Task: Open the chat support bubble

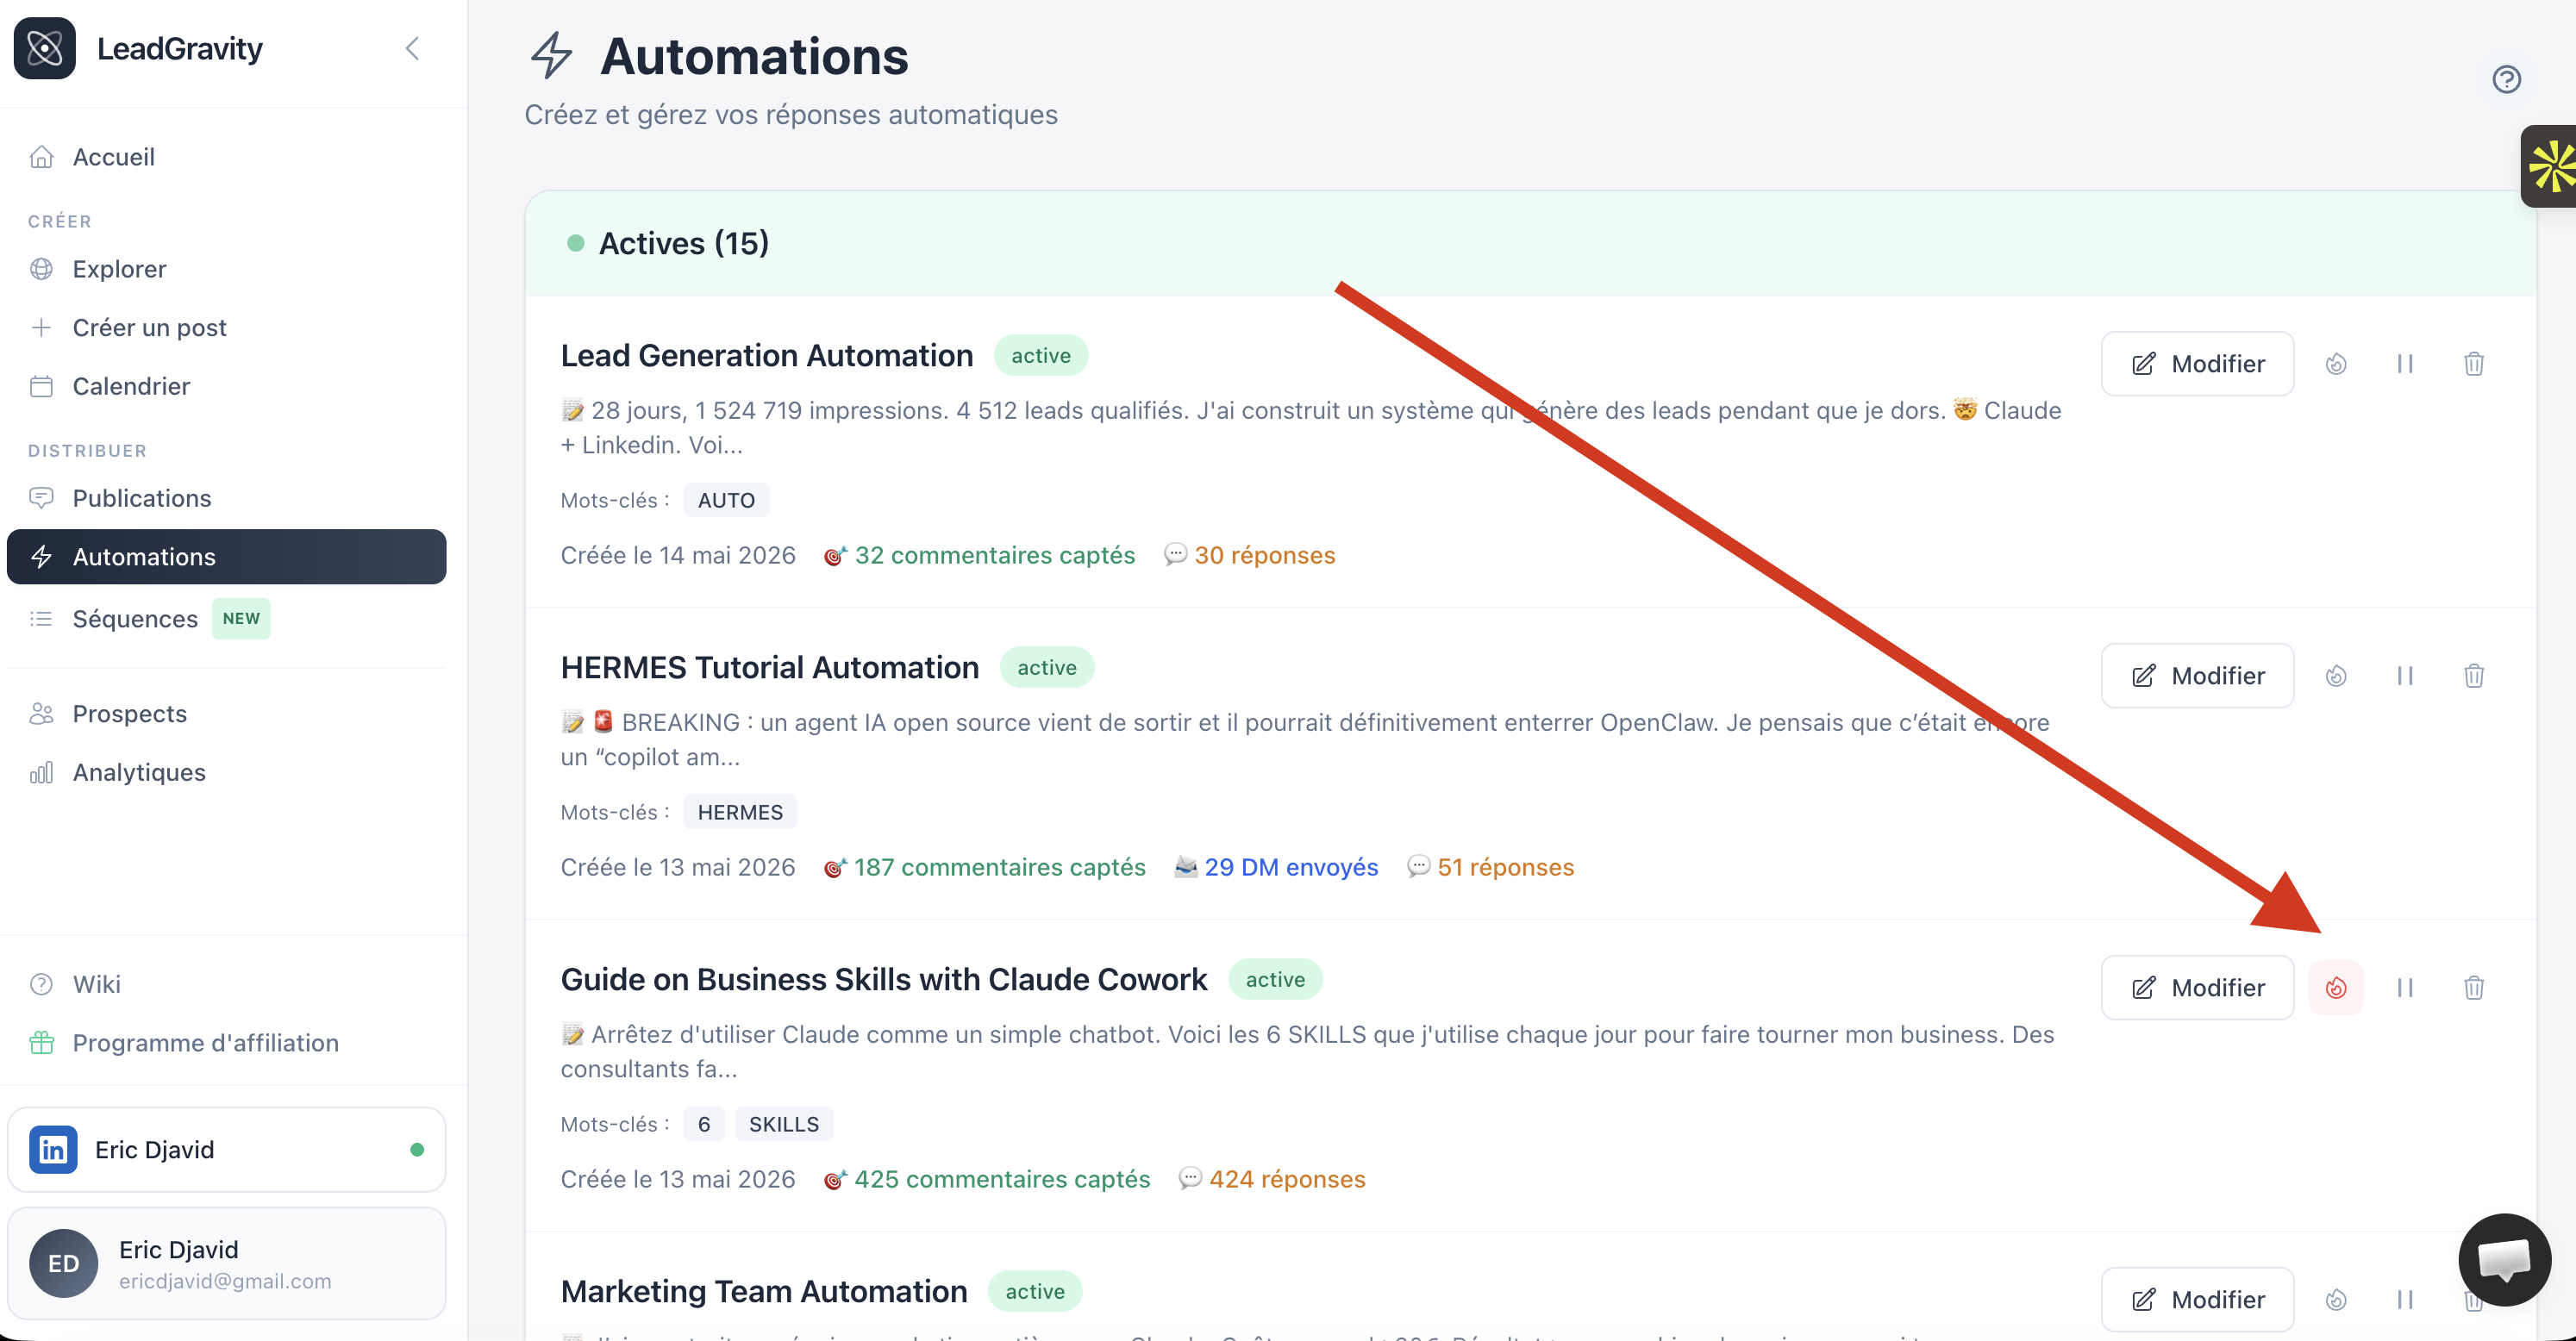Action: (2504, 1259)
